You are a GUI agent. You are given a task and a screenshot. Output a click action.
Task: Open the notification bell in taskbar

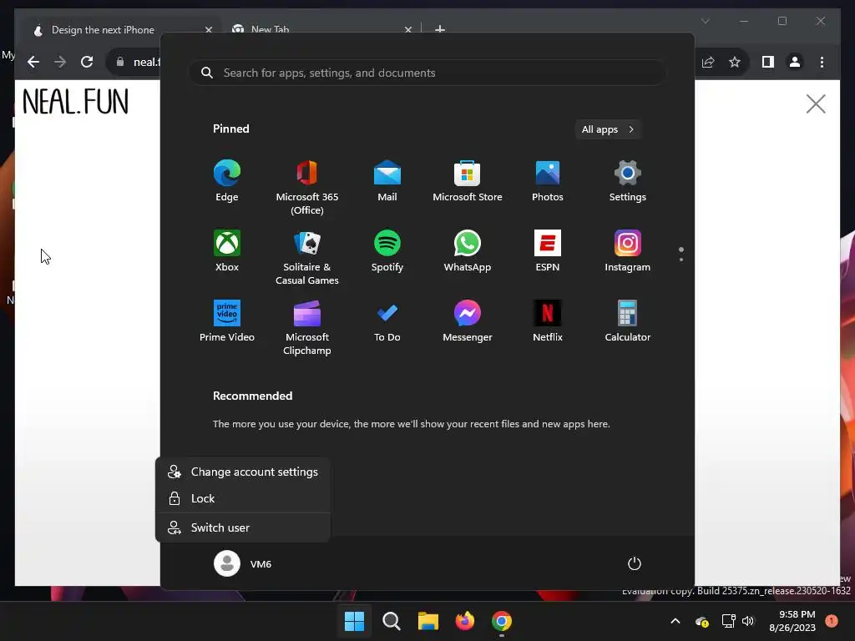(x=832, y=621)
